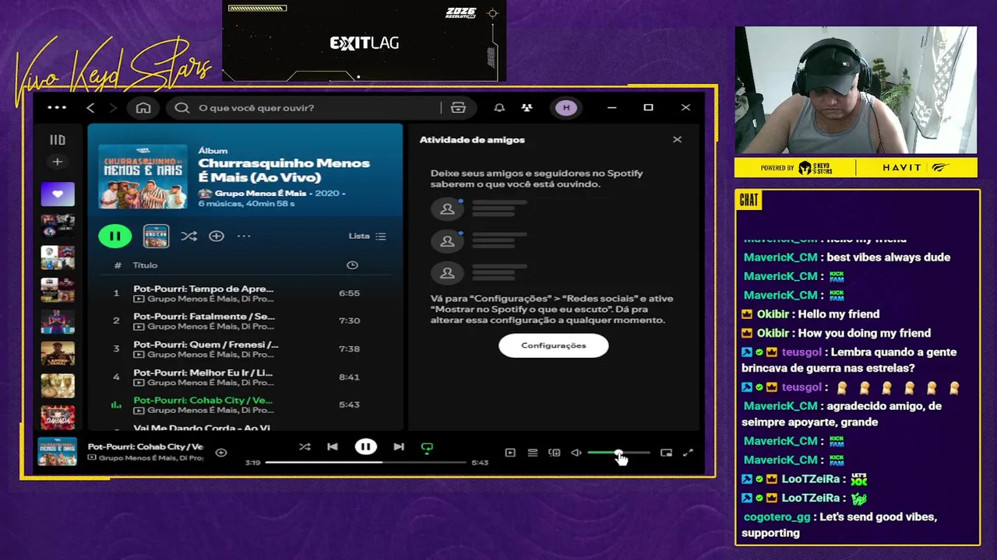The width and height of the screenshot is (997, 560).
Task: Pause playback in the player bar
Action: click(x=366, y=447)
